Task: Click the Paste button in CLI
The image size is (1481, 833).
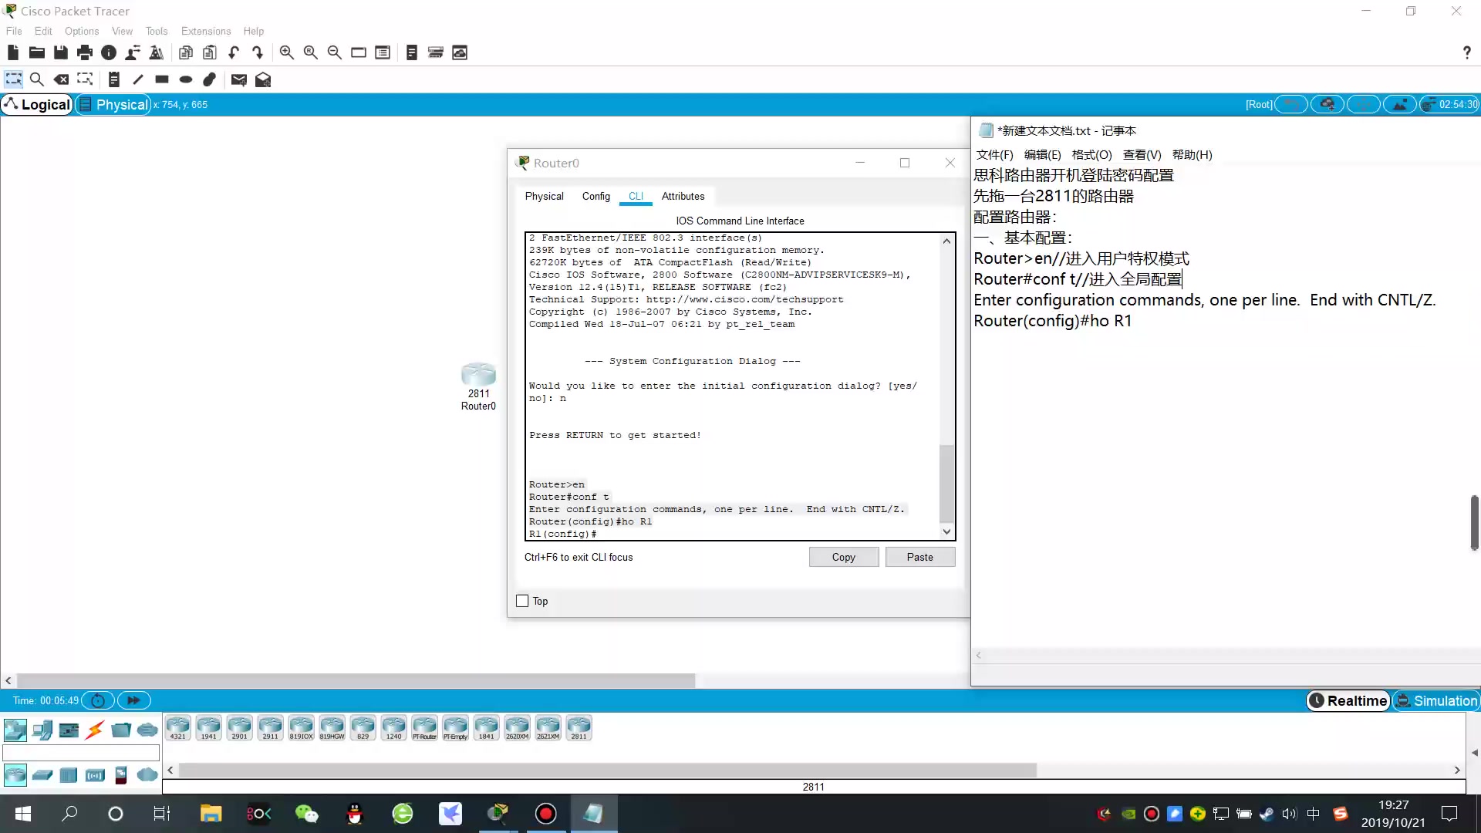Action: click(920, 557)
